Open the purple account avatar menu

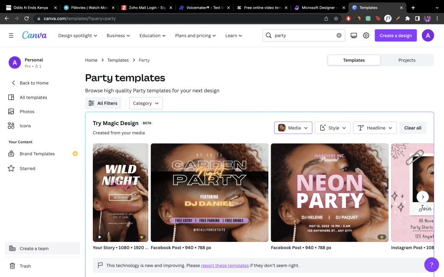[x=428, y=35]
